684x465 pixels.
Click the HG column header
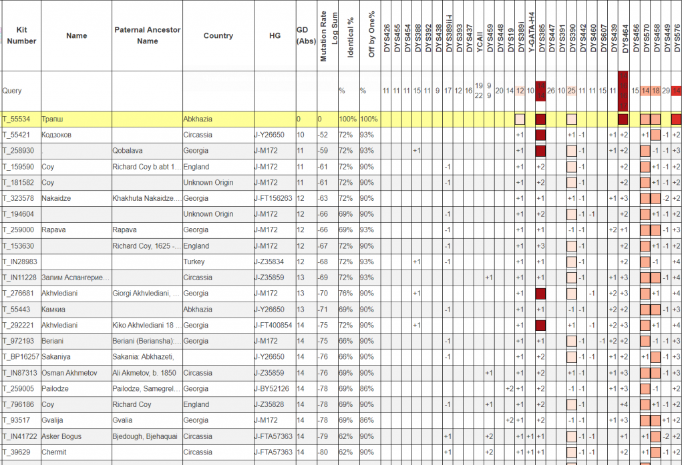275,35
